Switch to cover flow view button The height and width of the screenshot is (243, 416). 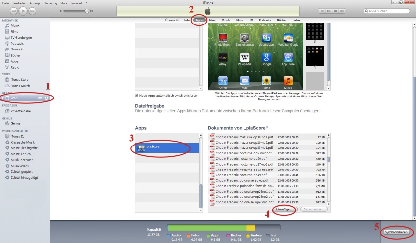342,11
